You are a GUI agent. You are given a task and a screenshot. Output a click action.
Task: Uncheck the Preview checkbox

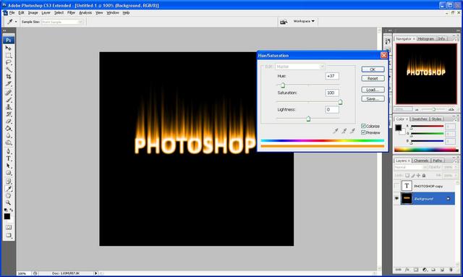pyautogui.click(x=363, y=132)
